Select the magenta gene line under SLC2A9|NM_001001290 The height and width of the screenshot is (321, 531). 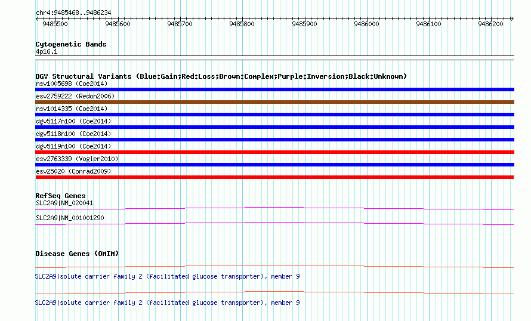[274, 224]
